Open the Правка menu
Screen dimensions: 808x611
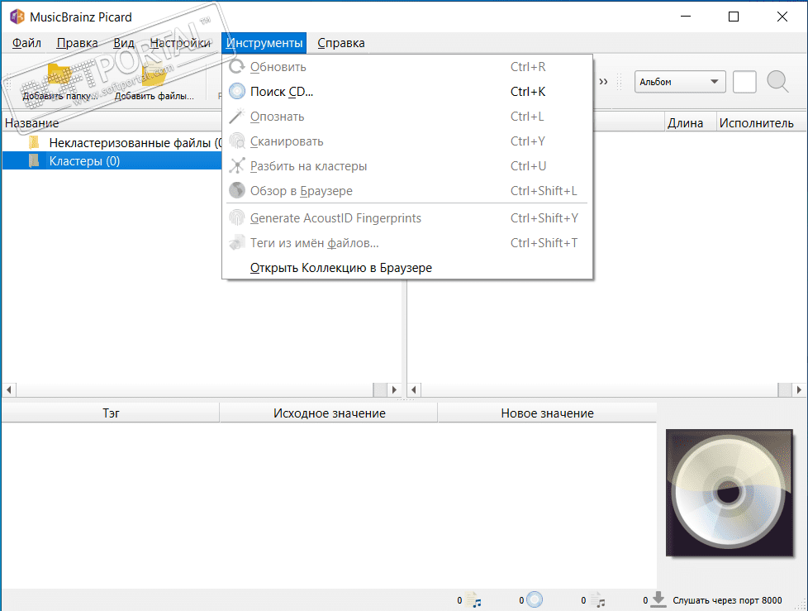(x=78, y=43)
